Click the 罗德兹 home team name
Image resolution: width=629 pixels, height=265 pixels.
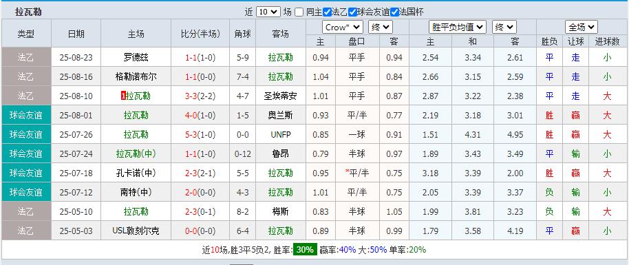click(136, 57)
